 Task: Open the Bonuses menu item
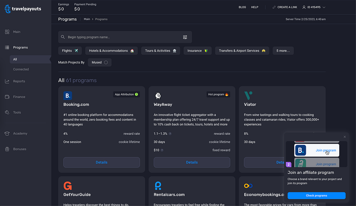click(20, 149)
